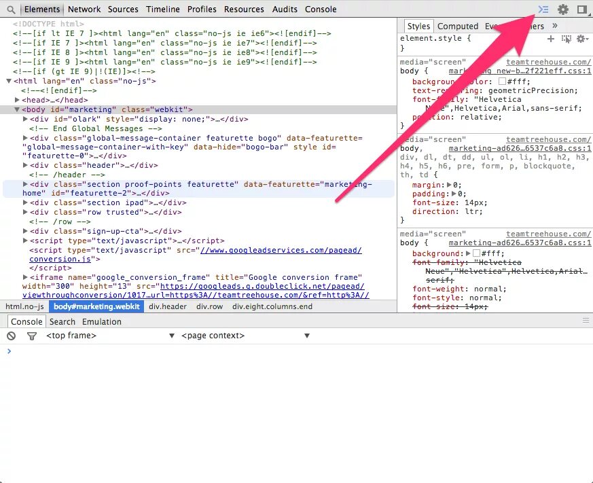
Task: Expand the div class header node
Action: click(x=25, y=165)
